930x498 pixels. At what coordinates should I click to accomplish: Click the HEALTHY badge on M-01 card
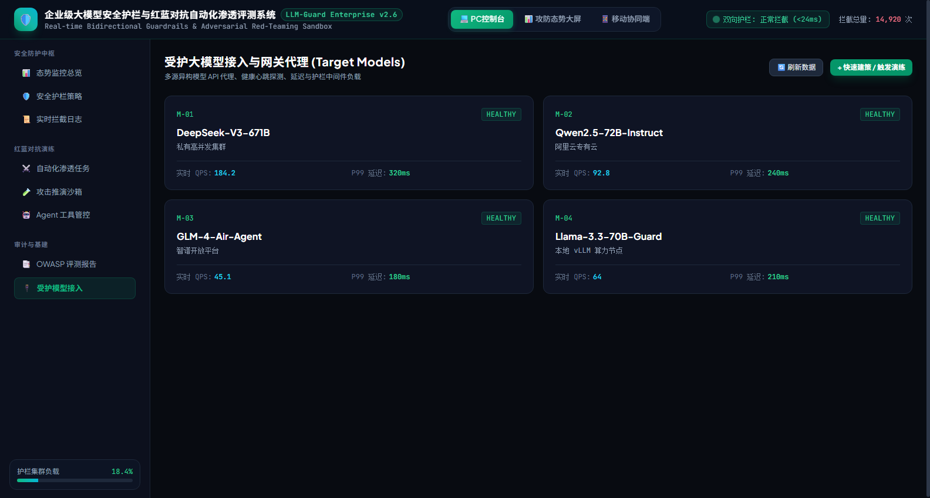pyautogui.click(x=501, y=114)
